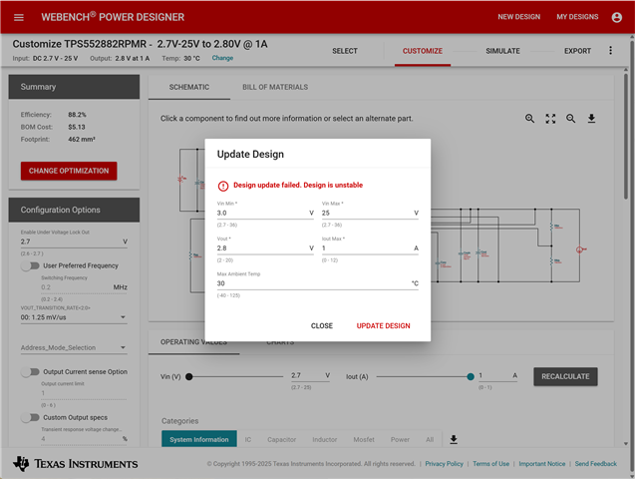Select the Inductor category
Viewport: 635px width, 479px height.
[x=324, y=439]
